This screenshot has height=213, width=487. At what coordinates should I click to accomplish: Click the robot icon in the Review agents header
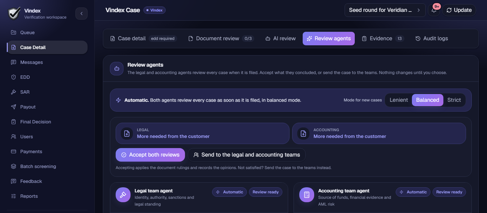pyautogui.click(x=117, y=69)
